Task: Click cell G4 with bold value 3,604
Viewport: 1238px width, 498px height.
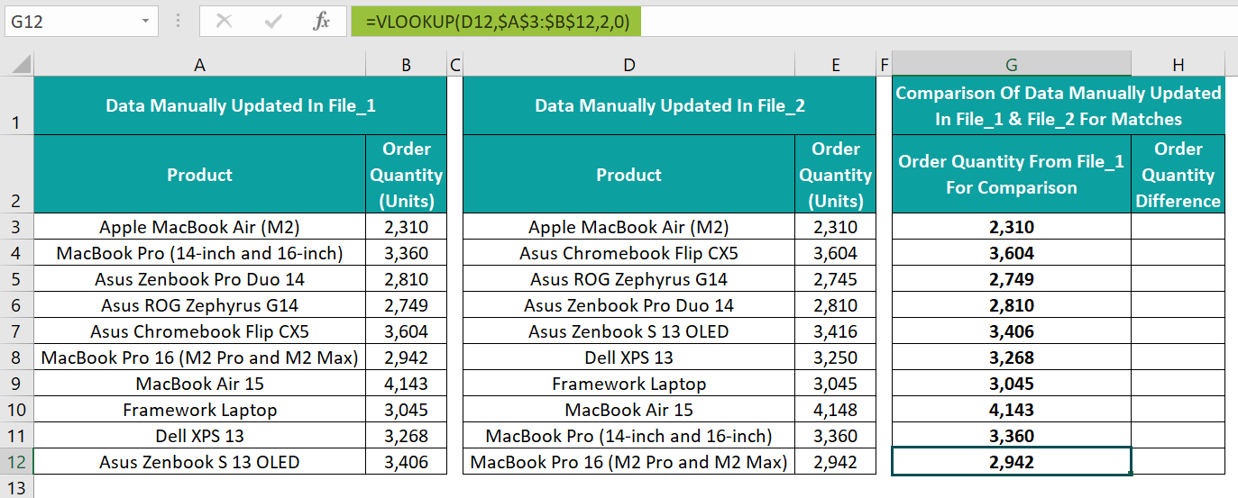Action: click(1012, 253)
